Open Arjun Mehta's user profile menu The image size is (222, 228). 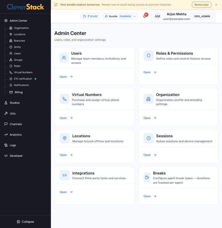point(183,16)
